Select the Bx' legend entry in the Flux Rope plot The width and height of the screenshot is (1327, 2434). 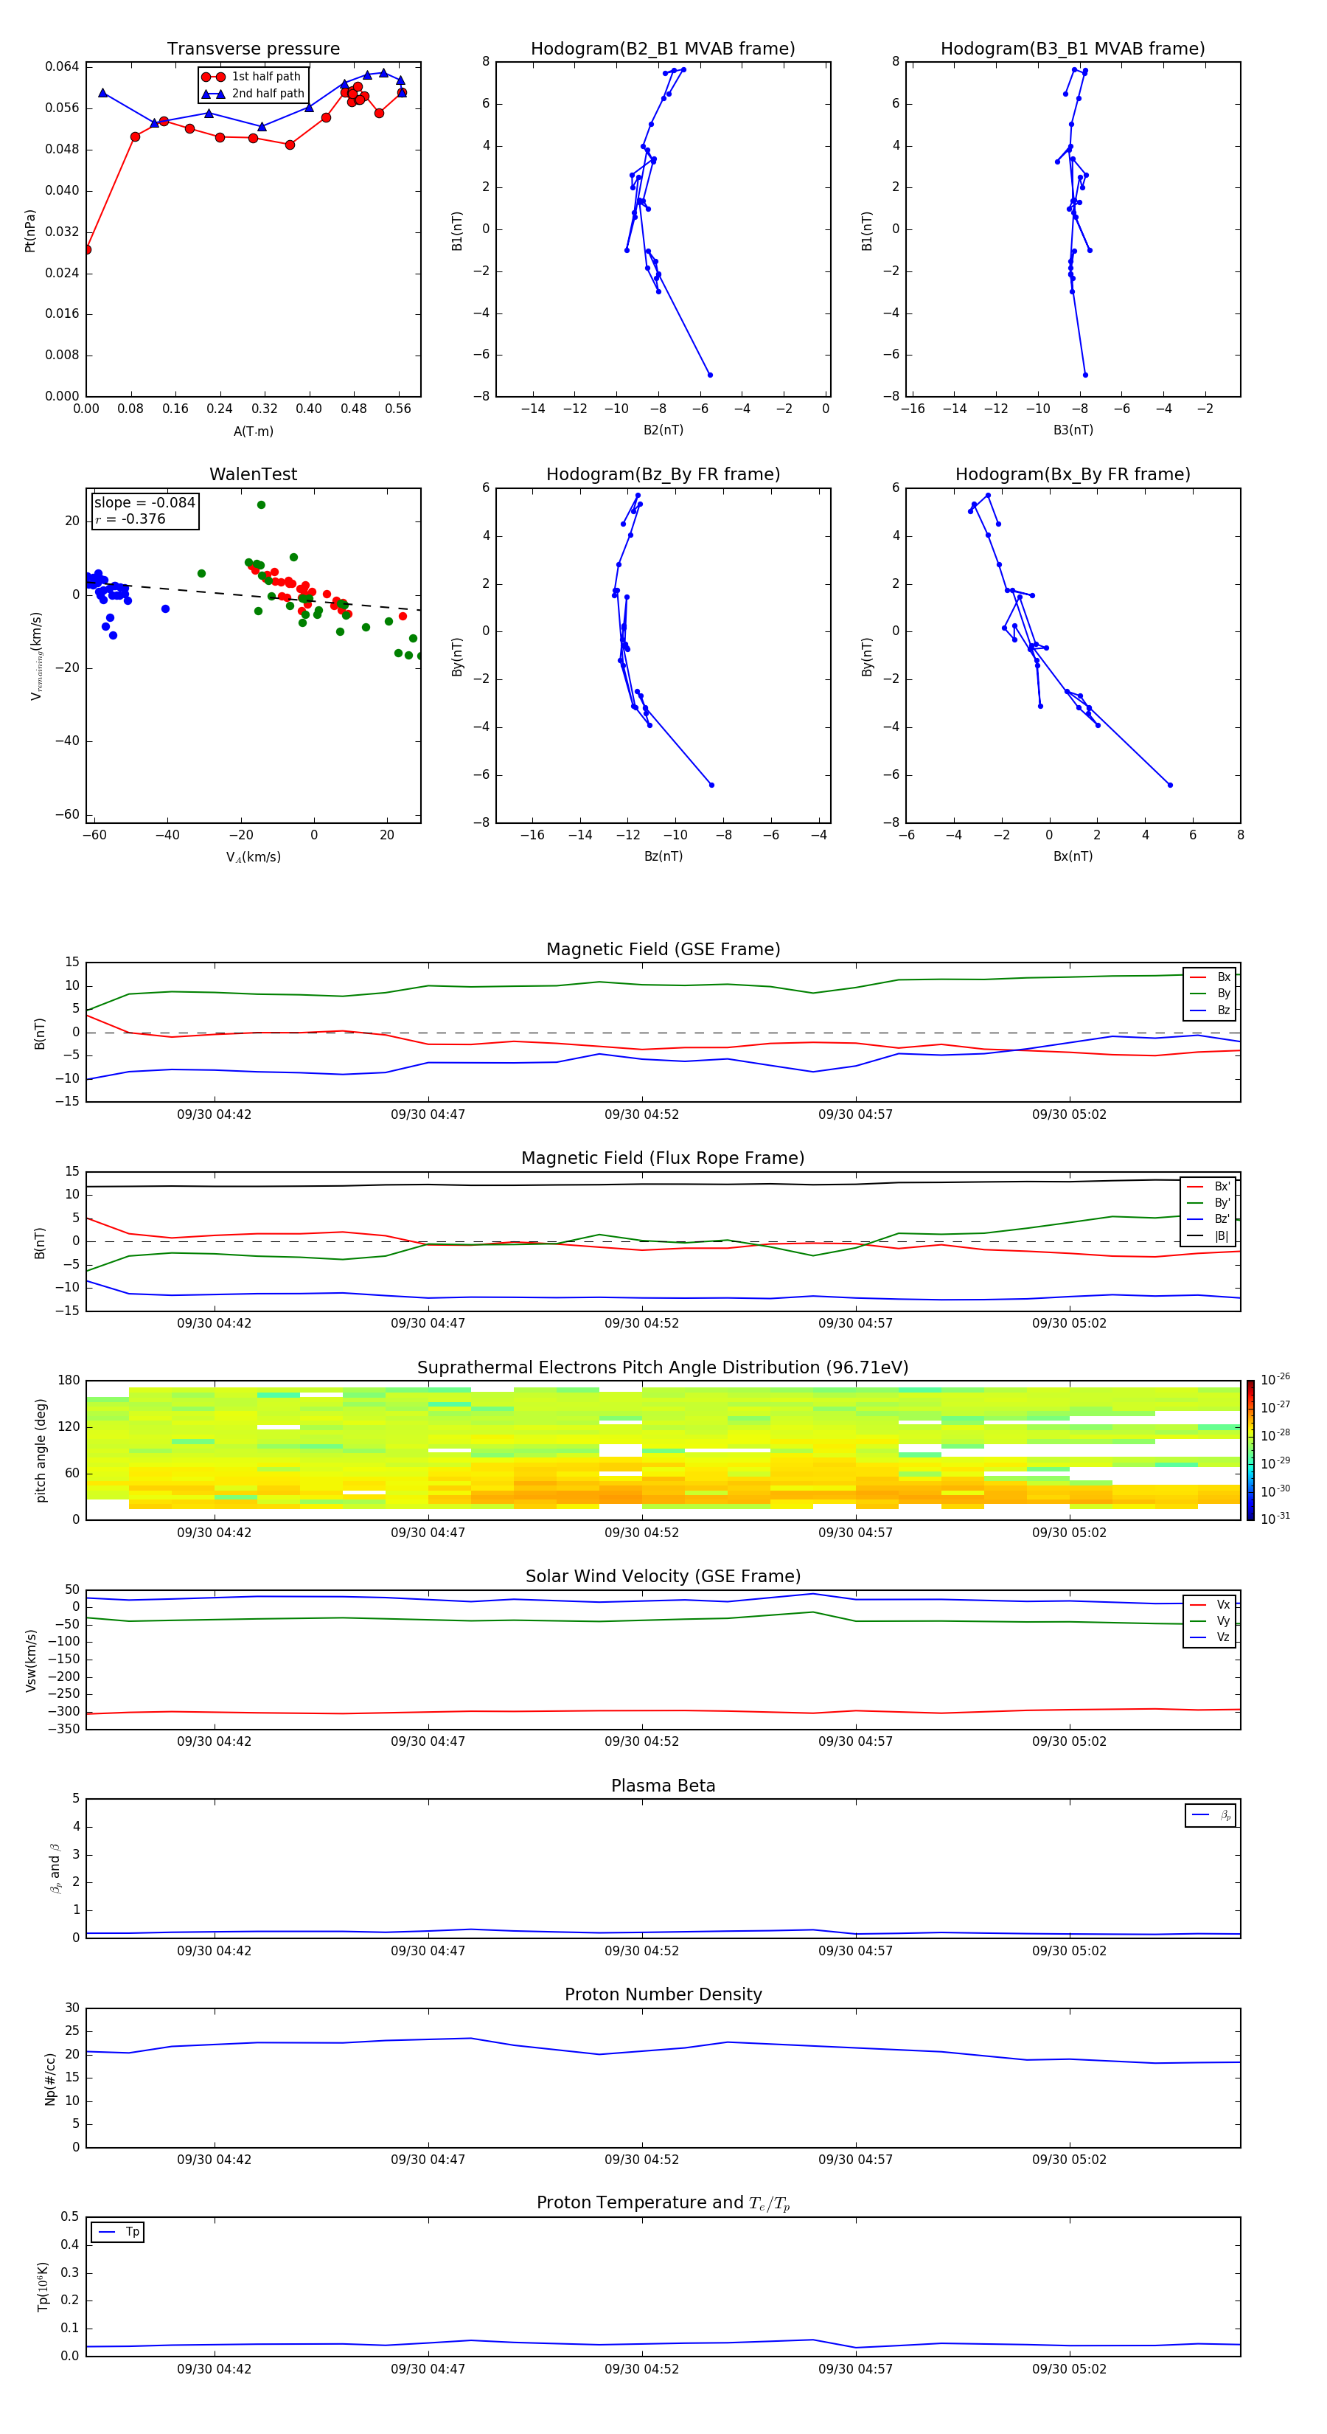[1209, 1187]
